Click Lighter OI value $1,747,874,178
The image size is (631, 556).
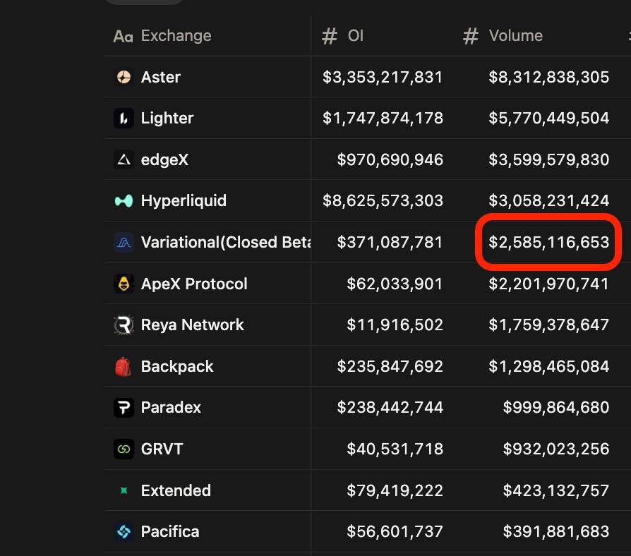pyautogui.click(x=383, y=119)
